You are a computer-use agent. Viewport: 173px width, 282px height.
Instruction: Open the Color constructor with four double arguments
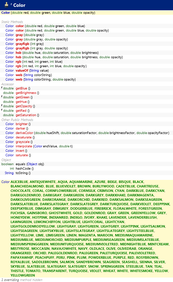(5, 13)
